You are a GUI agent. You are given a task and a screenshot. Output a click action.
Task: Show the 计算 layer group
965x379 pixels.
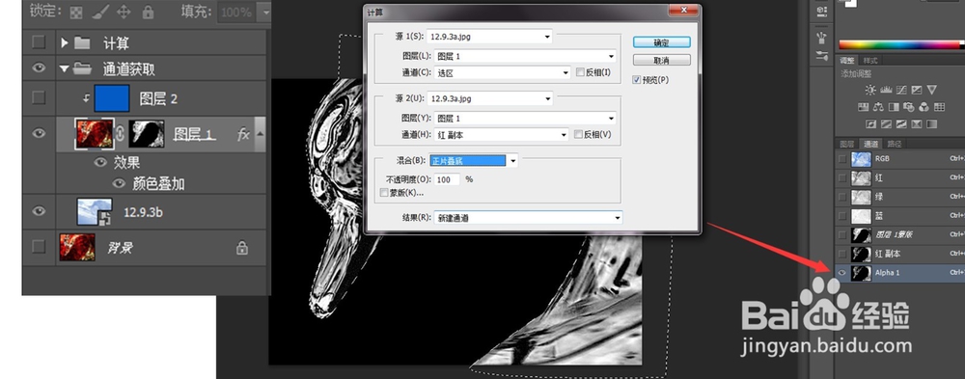(x=39, y=41)
